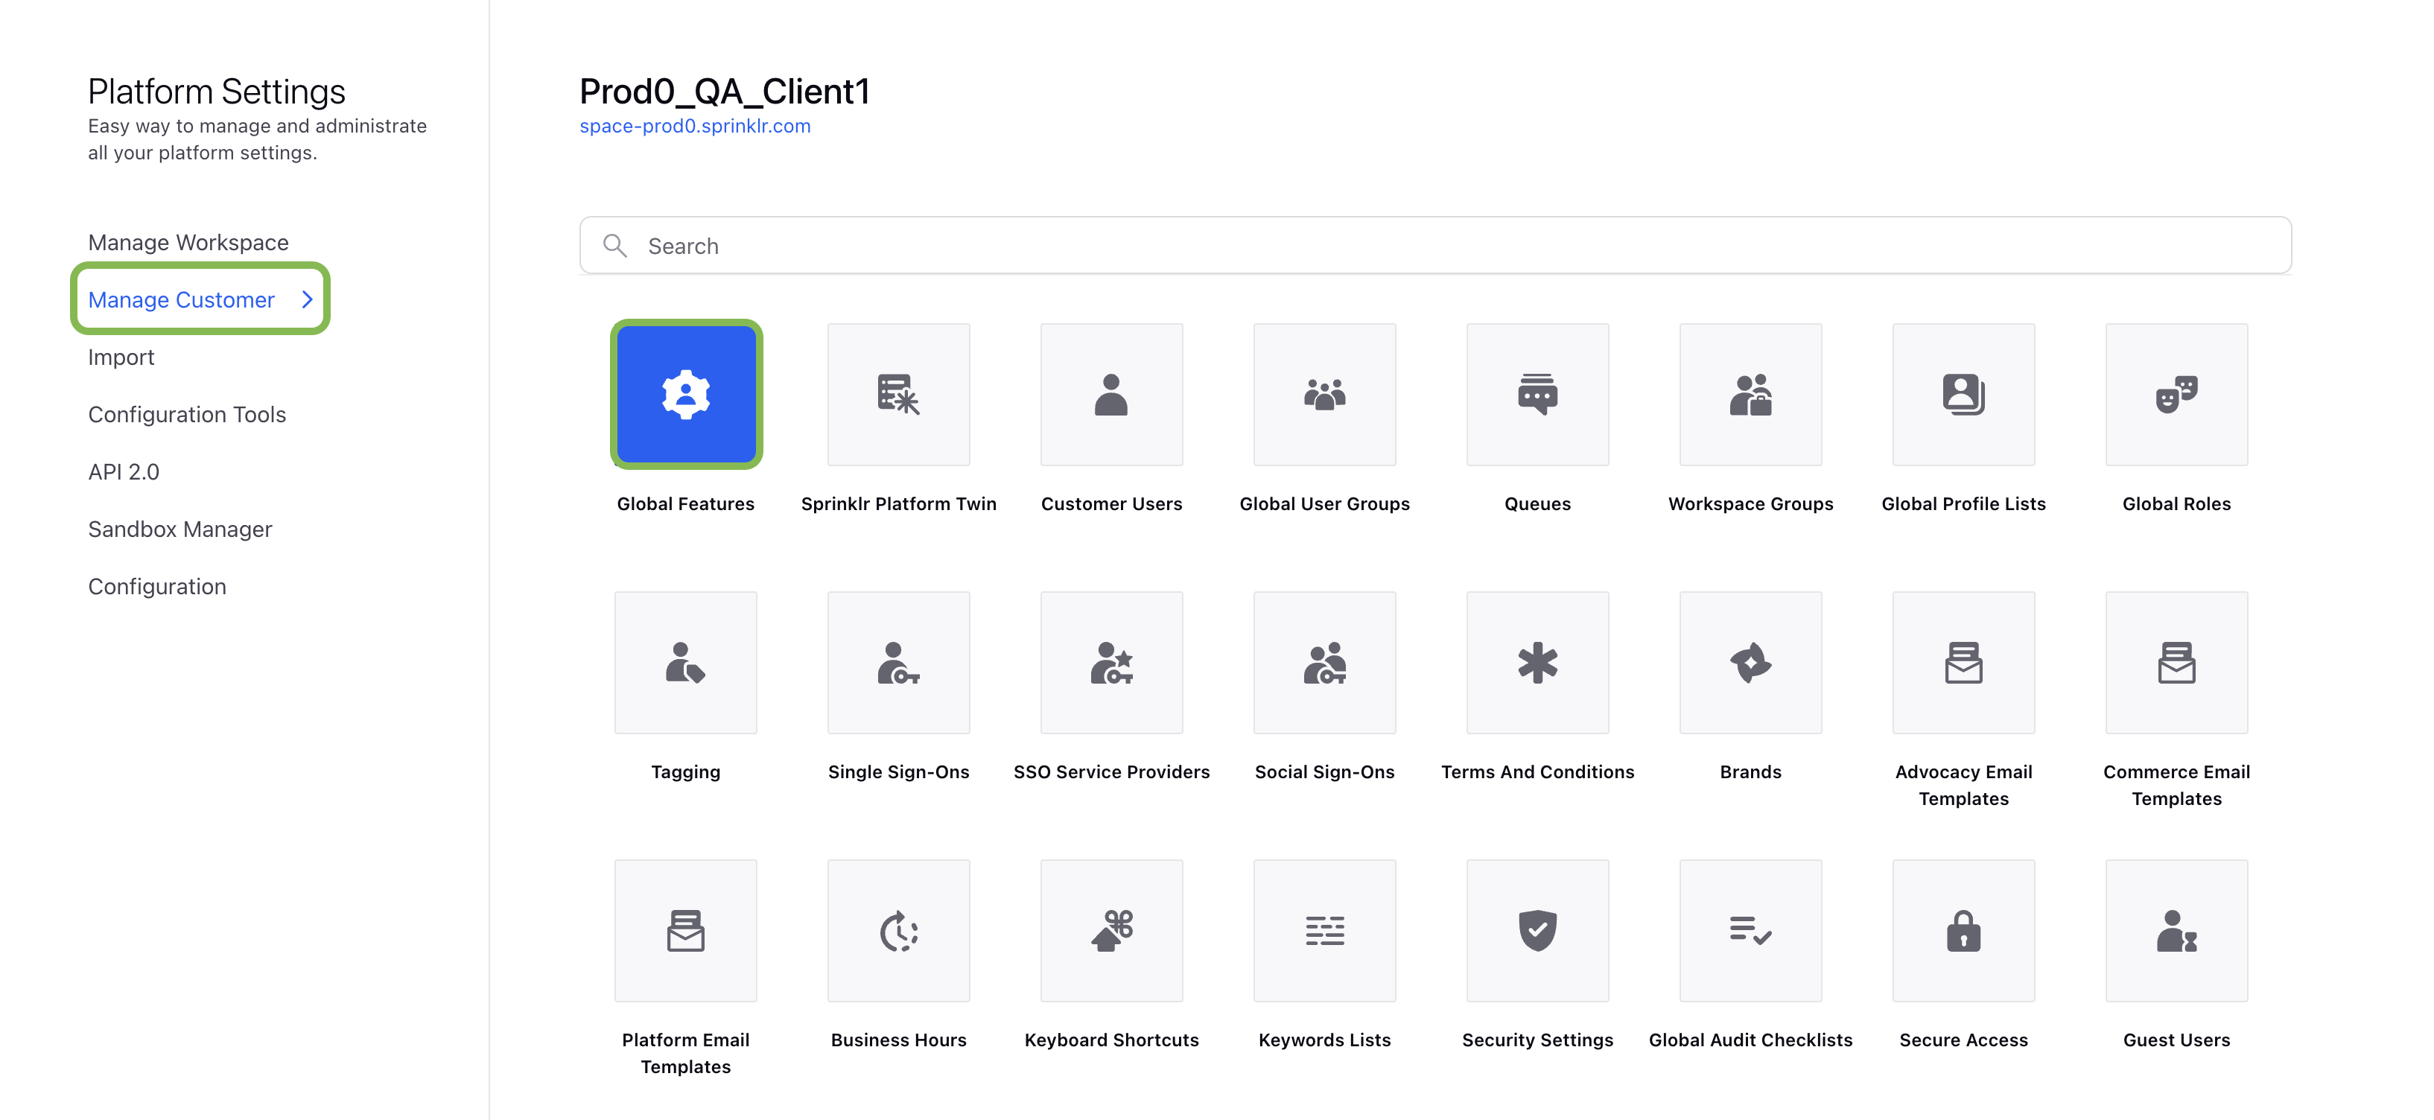This screenshot has width=2434, height=1120.
Task: Open the Single Sign-Ons tile
Action: pos(898,662)
